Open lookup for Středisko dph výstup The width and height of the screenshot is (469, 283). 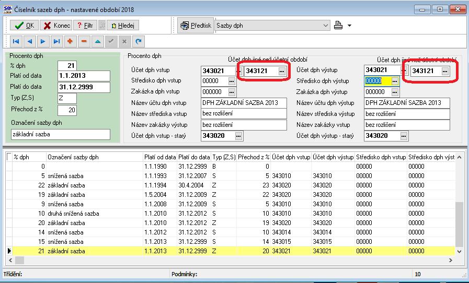click(x=395, y=81)
